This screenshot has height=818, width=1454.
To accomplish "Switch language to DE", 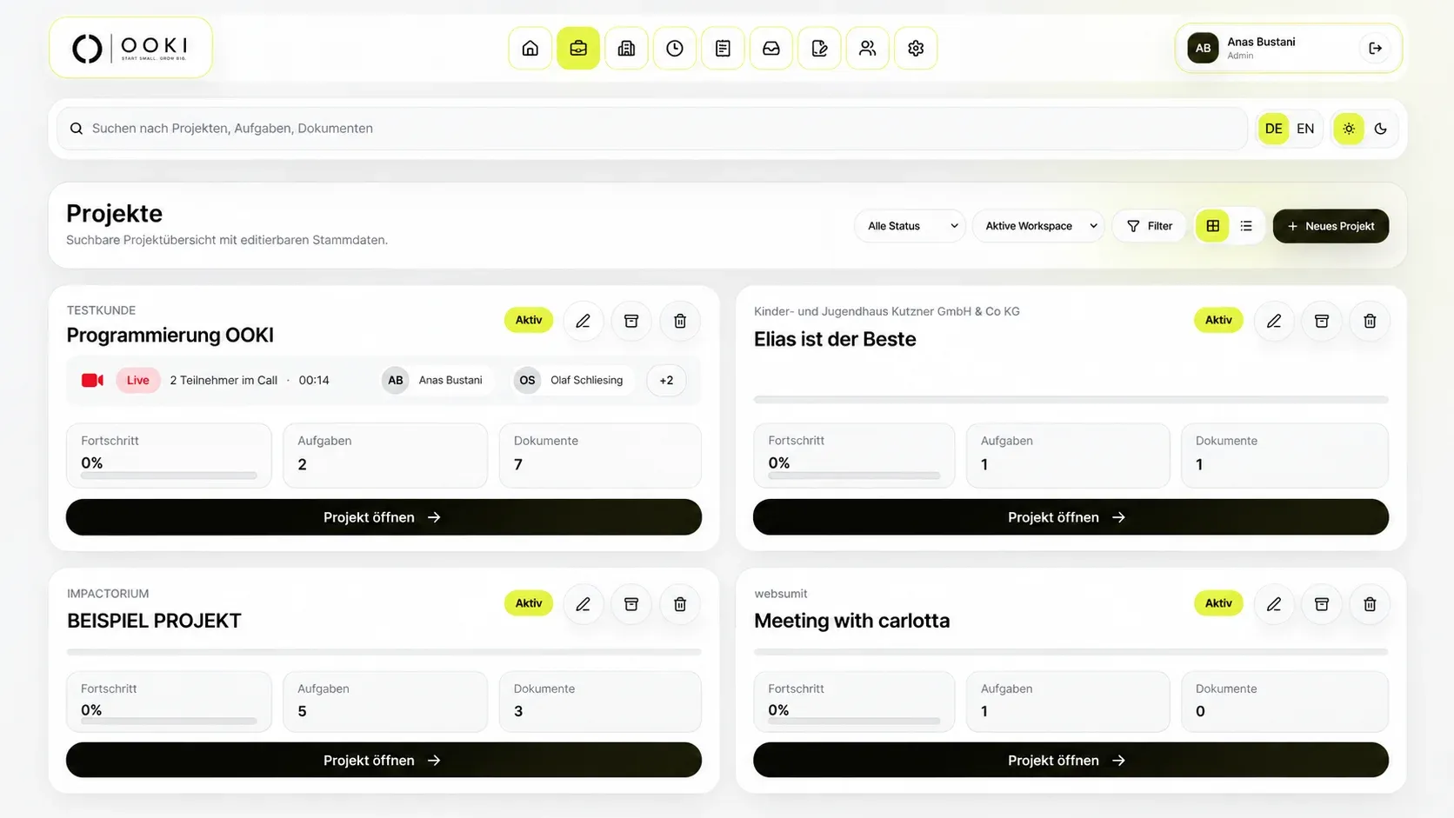I will pyautogui.click(x=1273, y=129).
